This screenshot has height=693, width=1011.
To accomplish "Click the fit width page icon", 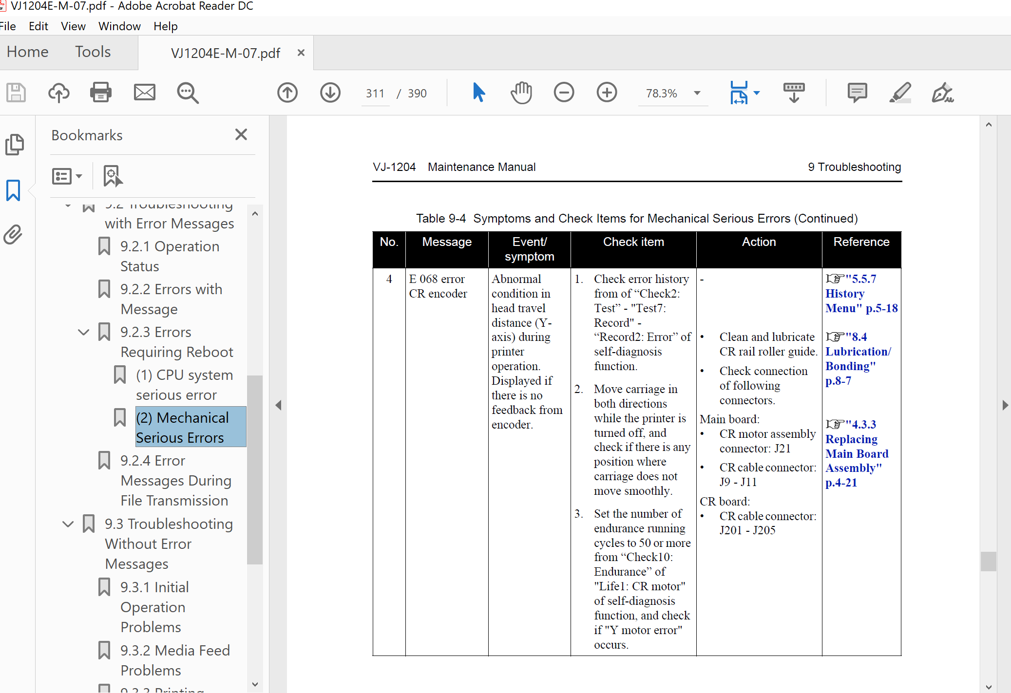I will tap(739, 93).
